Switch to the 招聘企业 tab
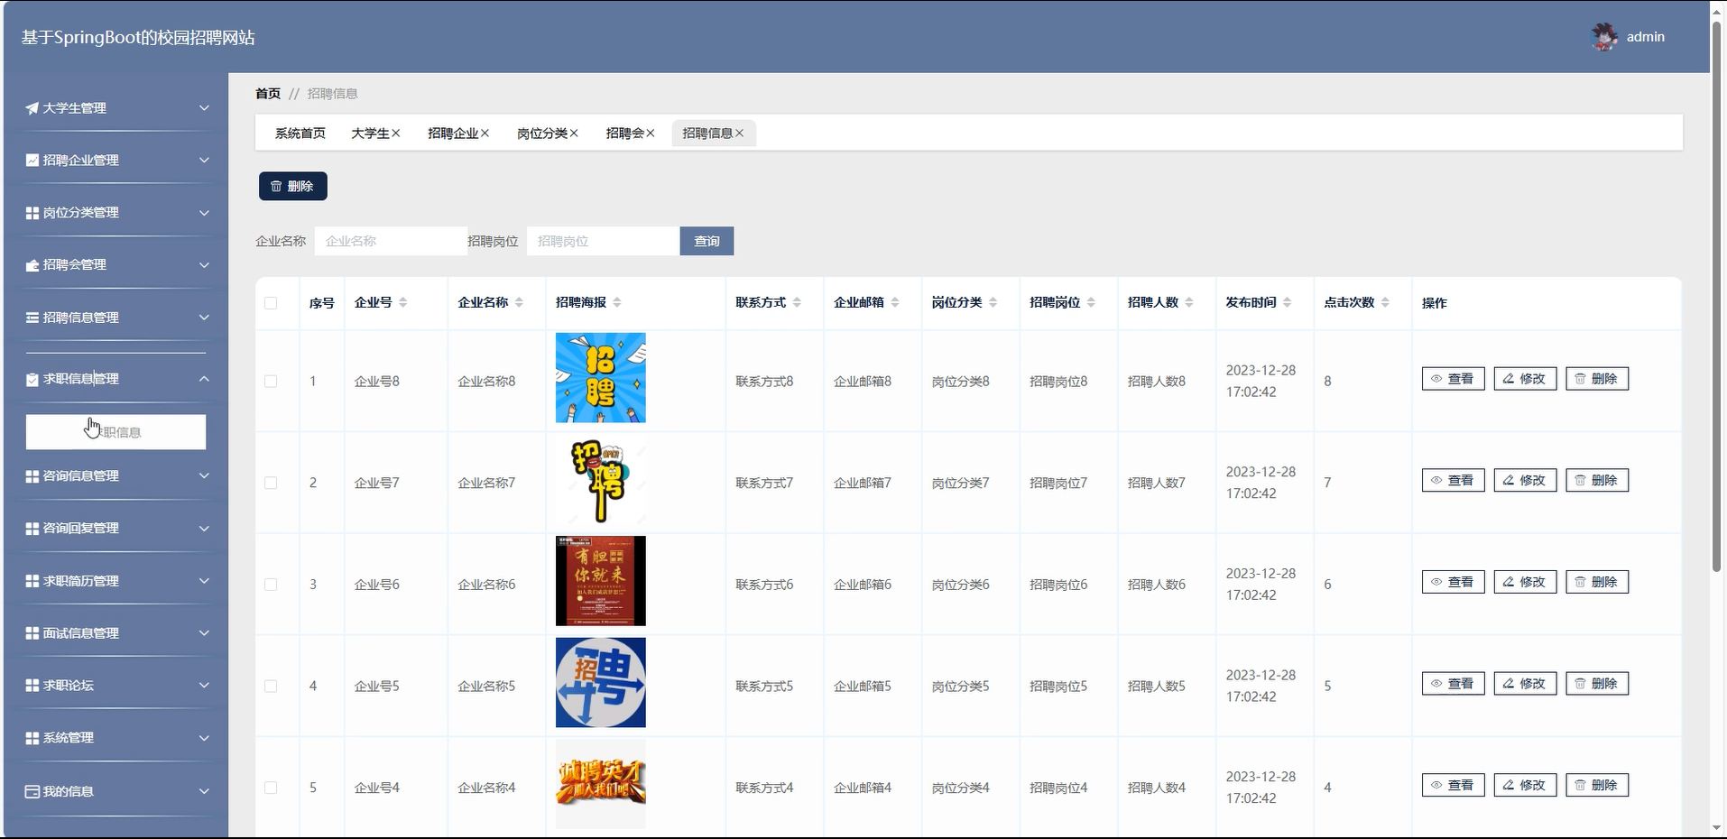1727x839 pixels. point(453,134)
